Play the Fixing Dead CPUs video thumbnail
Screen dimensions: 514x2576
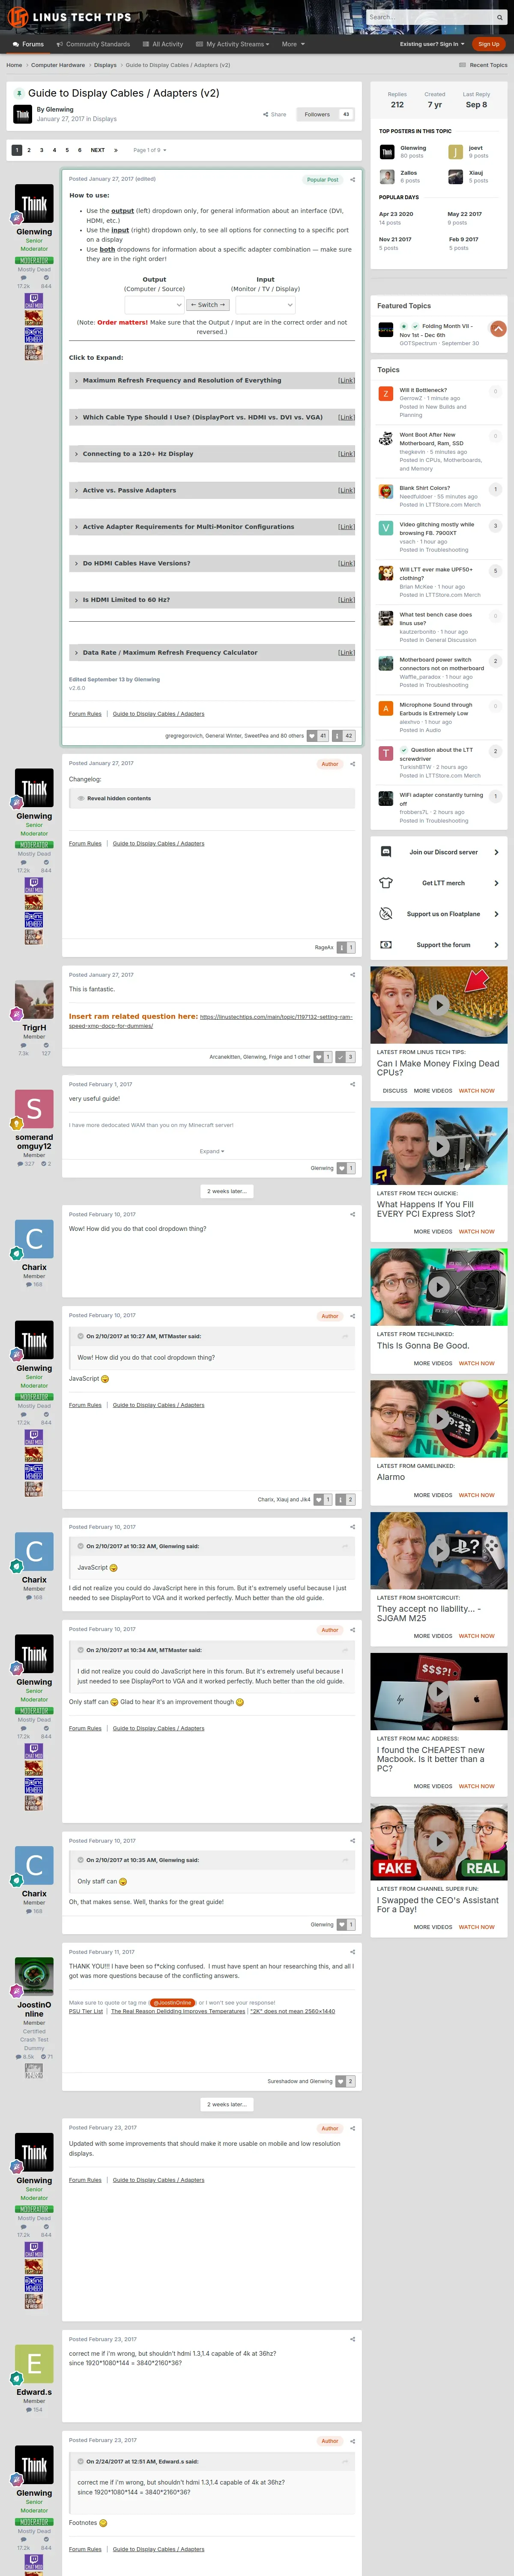click(x=439, y=1005)
